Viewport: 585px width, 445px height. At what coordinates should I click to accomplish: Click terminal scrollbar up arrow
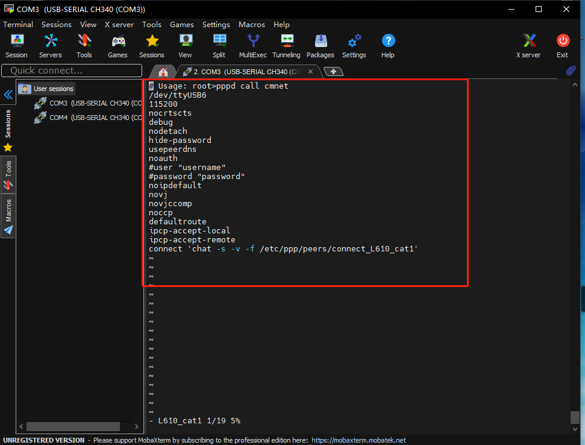575,85
